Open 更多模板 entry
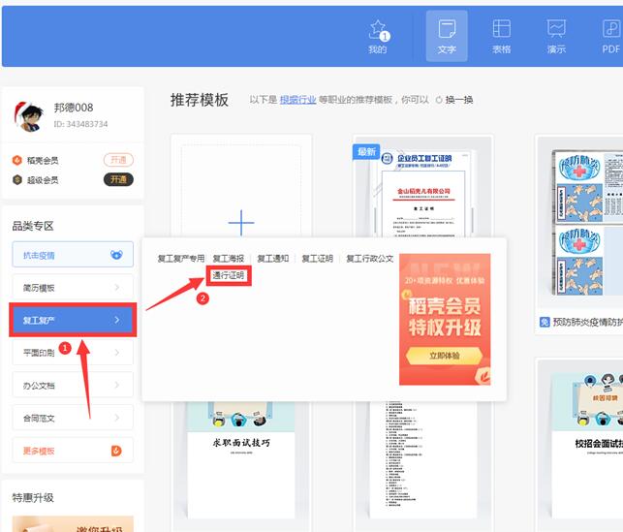The width and height of the screenshot is (623, 532). [73, 451]
